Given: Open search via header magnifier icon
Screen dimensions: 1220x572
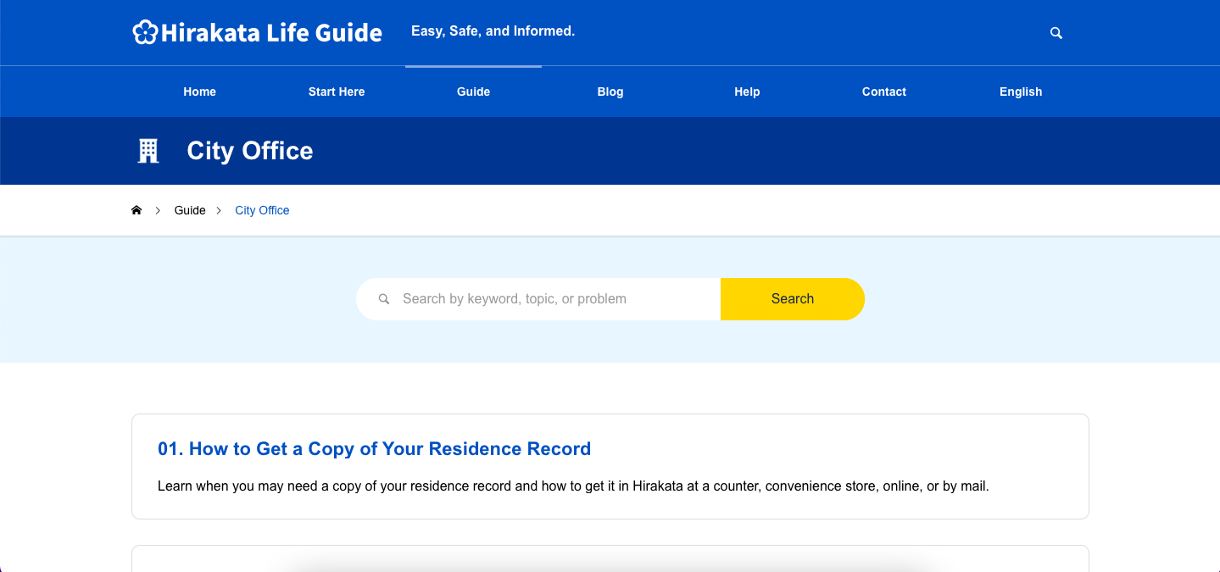Looking at the screenshot, I should click(1056, 33).
